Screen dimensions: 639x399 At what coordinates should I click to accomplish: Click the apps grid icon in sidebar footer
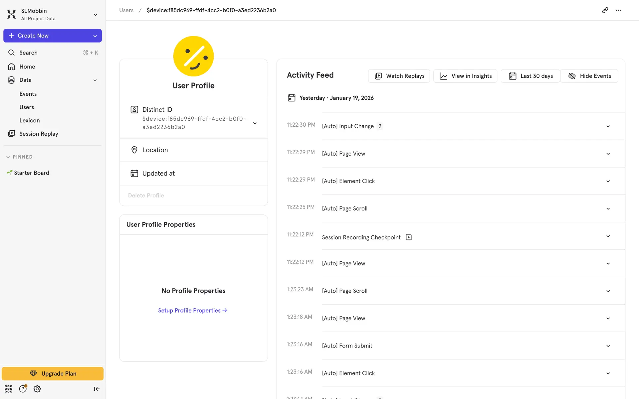coord(8,389)
